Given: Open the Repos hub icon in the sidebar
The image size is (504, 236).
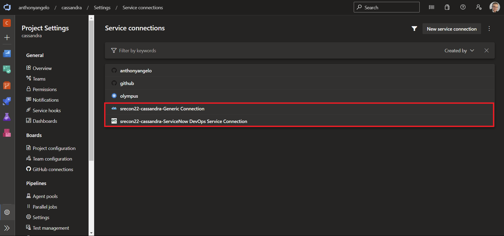Looking at the screenshot, I should (7, 85).
